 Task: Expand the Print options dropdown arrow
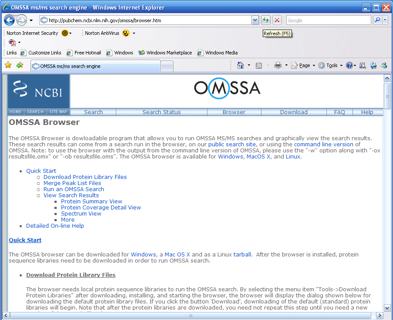click(x=286, y=65)
